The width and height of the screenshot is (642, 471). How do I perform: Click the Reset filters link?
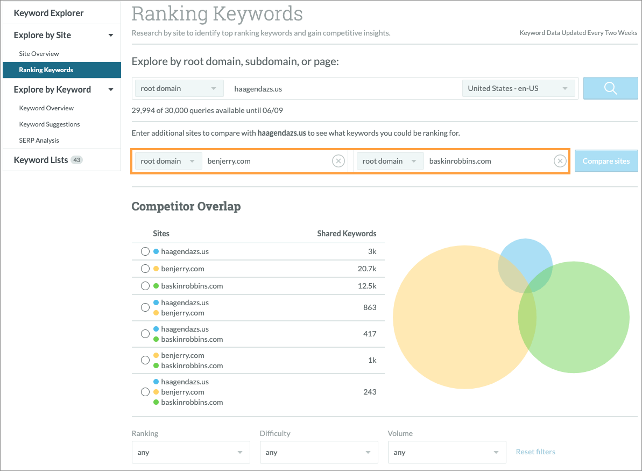[x=535, y=452]
